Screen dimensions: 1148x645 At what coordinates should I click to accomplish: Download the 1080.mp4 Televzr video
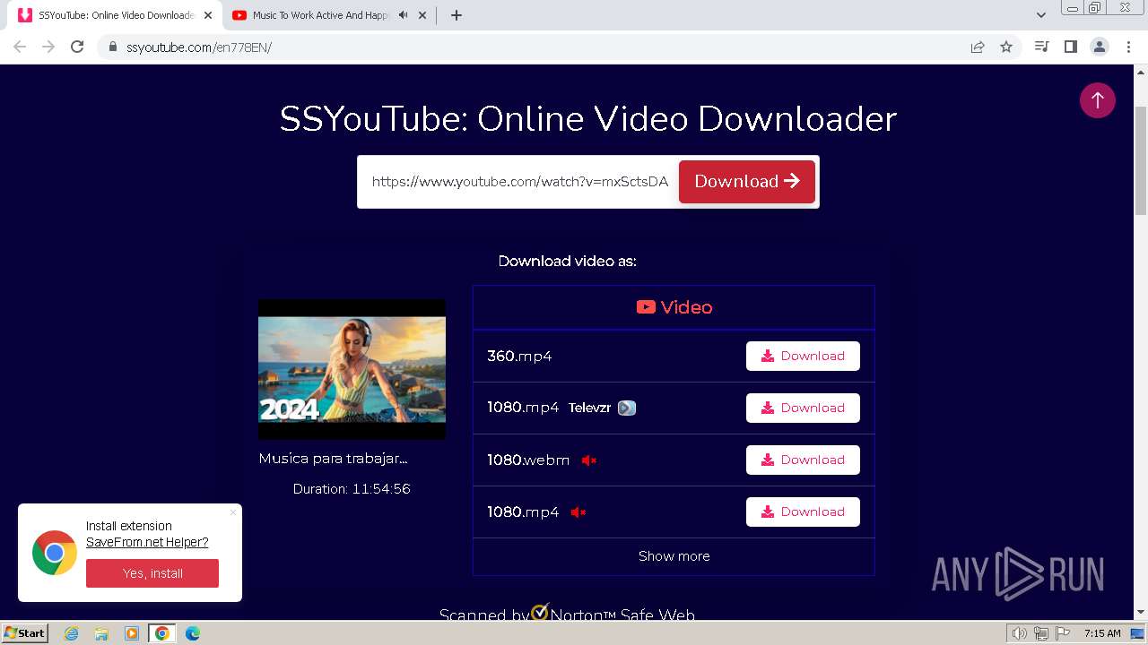point(803,408)
